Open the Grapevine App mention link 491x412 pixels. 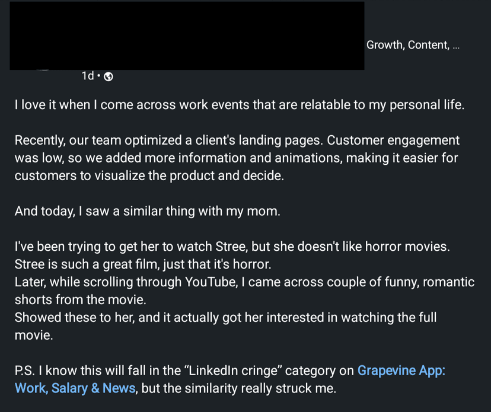[401, 371]
